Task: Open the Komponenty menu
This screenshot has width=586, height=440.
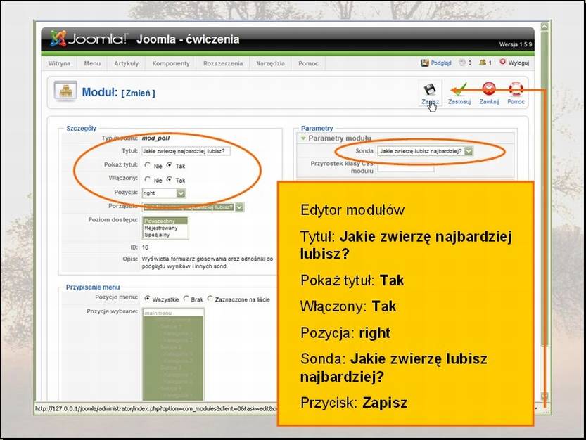Action: tap(171, 63)
